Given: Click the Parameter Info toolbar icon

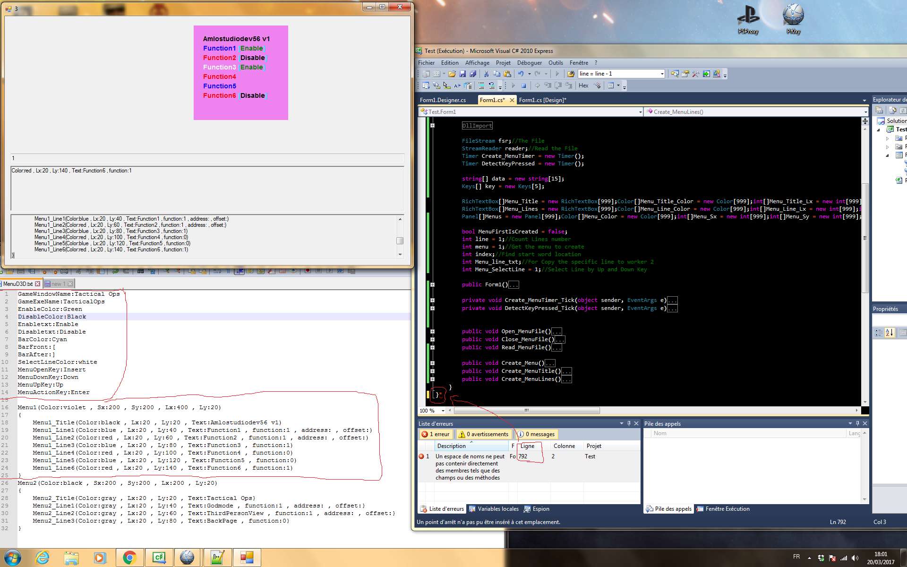Looking at the screenshot, I should [x=436, y=86].
